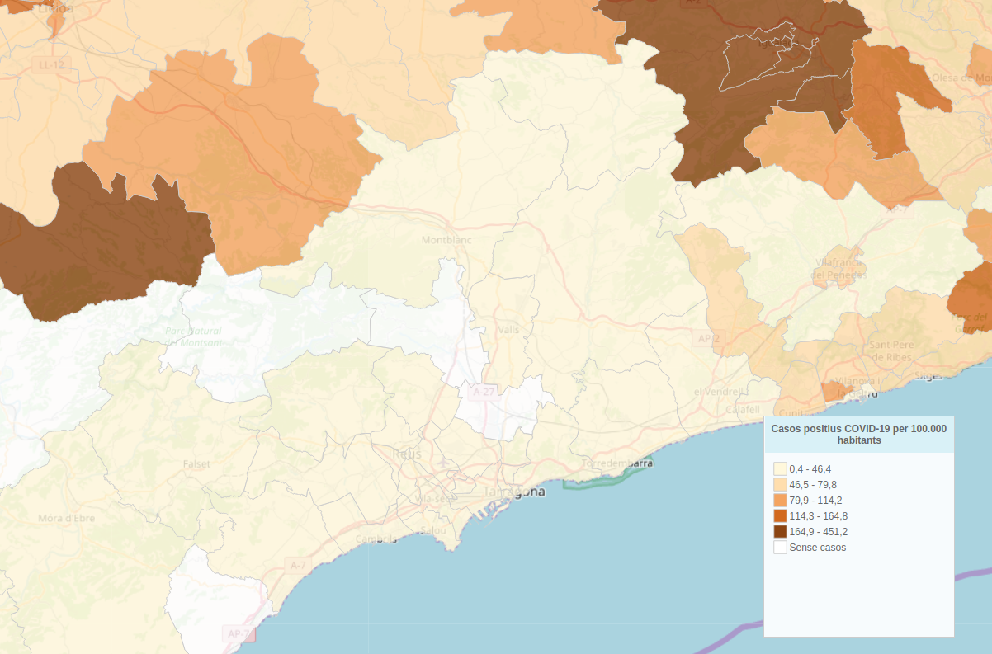
Task: Click the COVID-19 legend title header
Action: pyautogui.click(x=858, y=435)
